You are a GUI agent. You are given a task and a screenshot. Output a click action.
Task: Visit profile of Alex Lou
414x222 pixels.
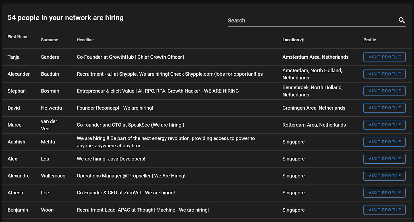(384, 159)
